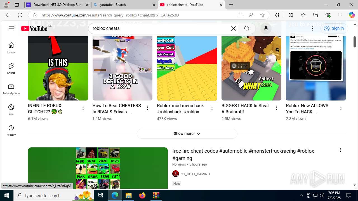Open Collections in Edge toolbar
The image size is (358, 201).
click(x=315, y=15)
